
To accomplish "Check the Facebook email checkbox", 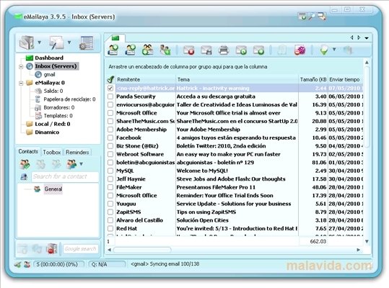I will [110, 138].
